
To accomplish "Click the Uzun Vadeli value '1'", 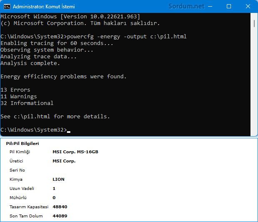I will (x=54, y=188).
